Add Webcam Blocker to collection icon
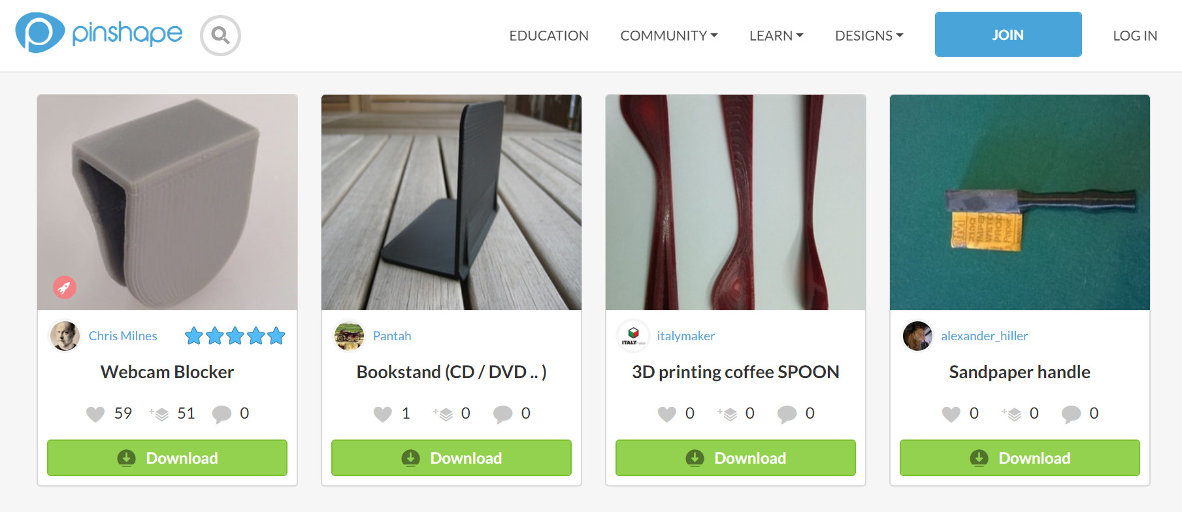Screen dimensions: 1182x512 tap(159, 414)
